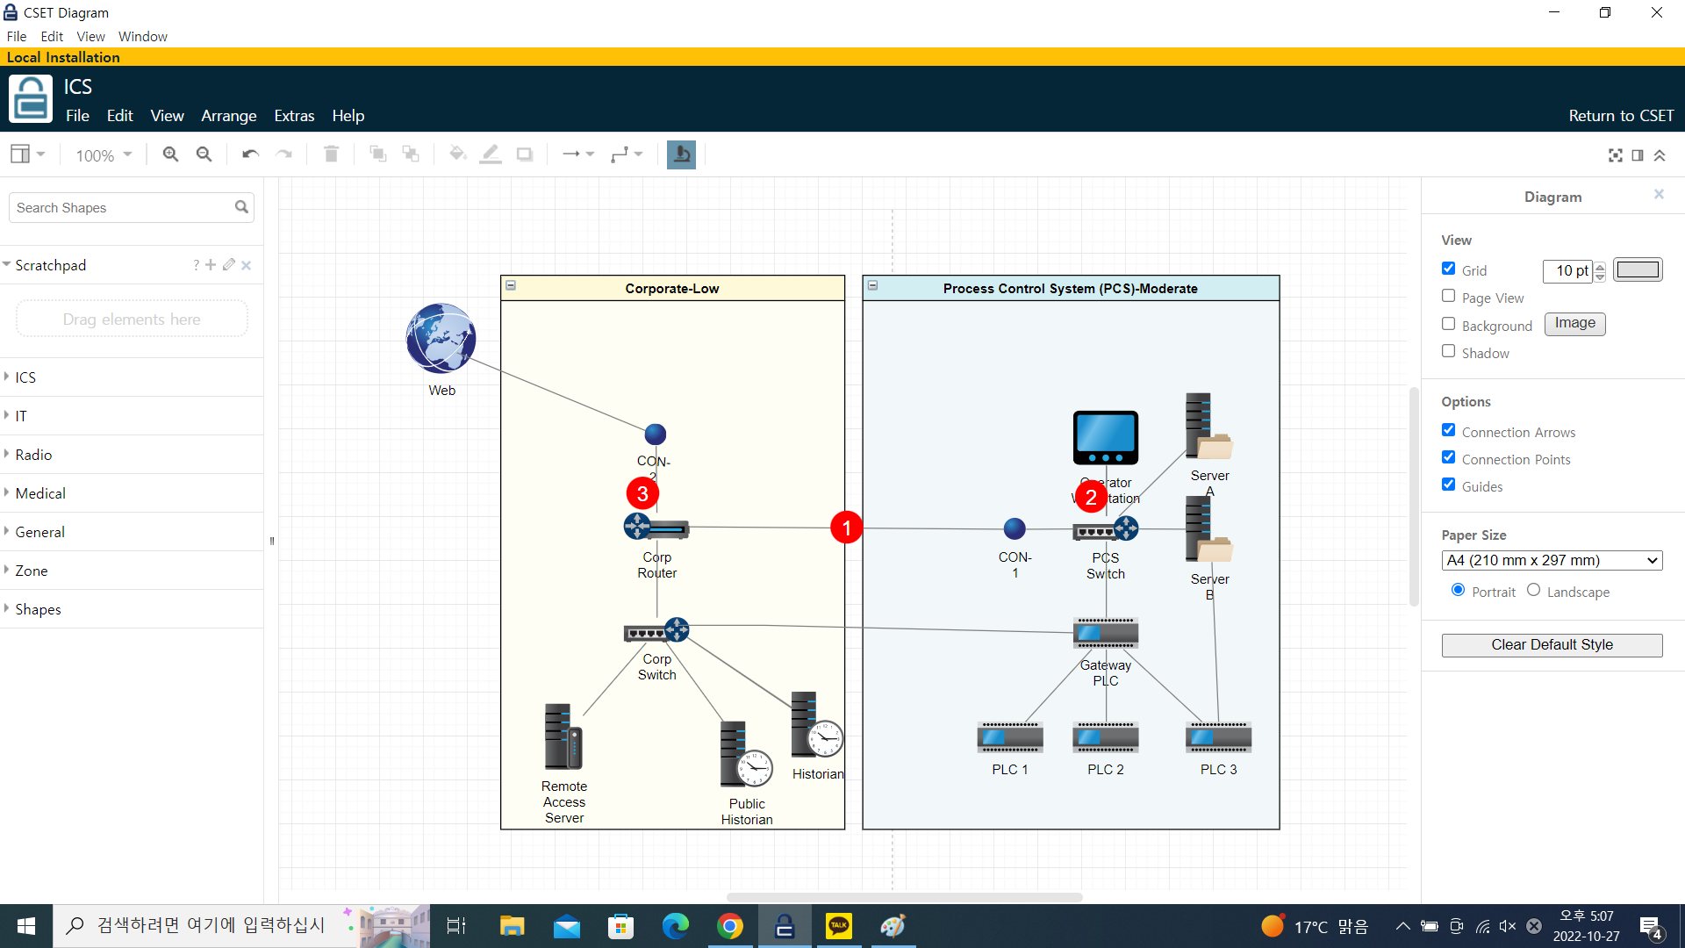Select Landscape orientation

coord(1533,590)
